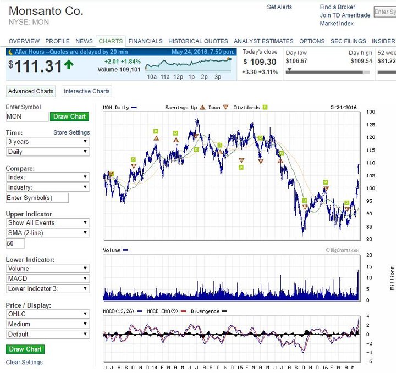Click the MACD EMA(9) red swatch
Viewport: 396px width, 373px height.
pos(184,311)
